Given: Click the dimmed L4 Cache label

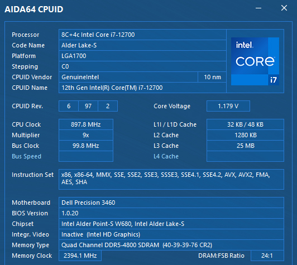Looking at the screenshot, I should pos(166,156).
